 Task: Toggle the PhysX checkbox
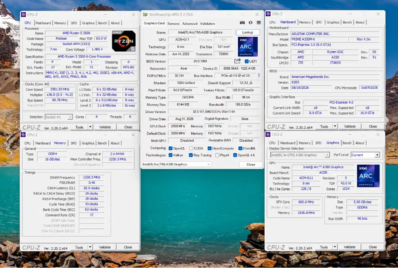pyautogui.click(x=217, y=155)
